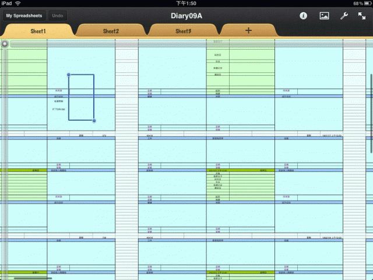Viewport: 373px width, 280px height.
Task: Tap the lower-right blue selection handle
Action: point(94,121)
